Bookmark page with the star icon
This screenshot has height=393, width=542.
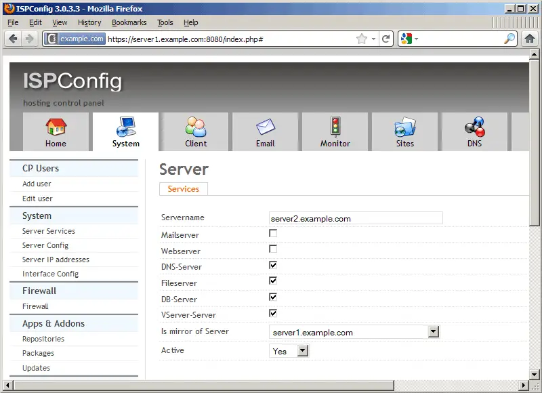pyautogui.click(x=362, y=39)
